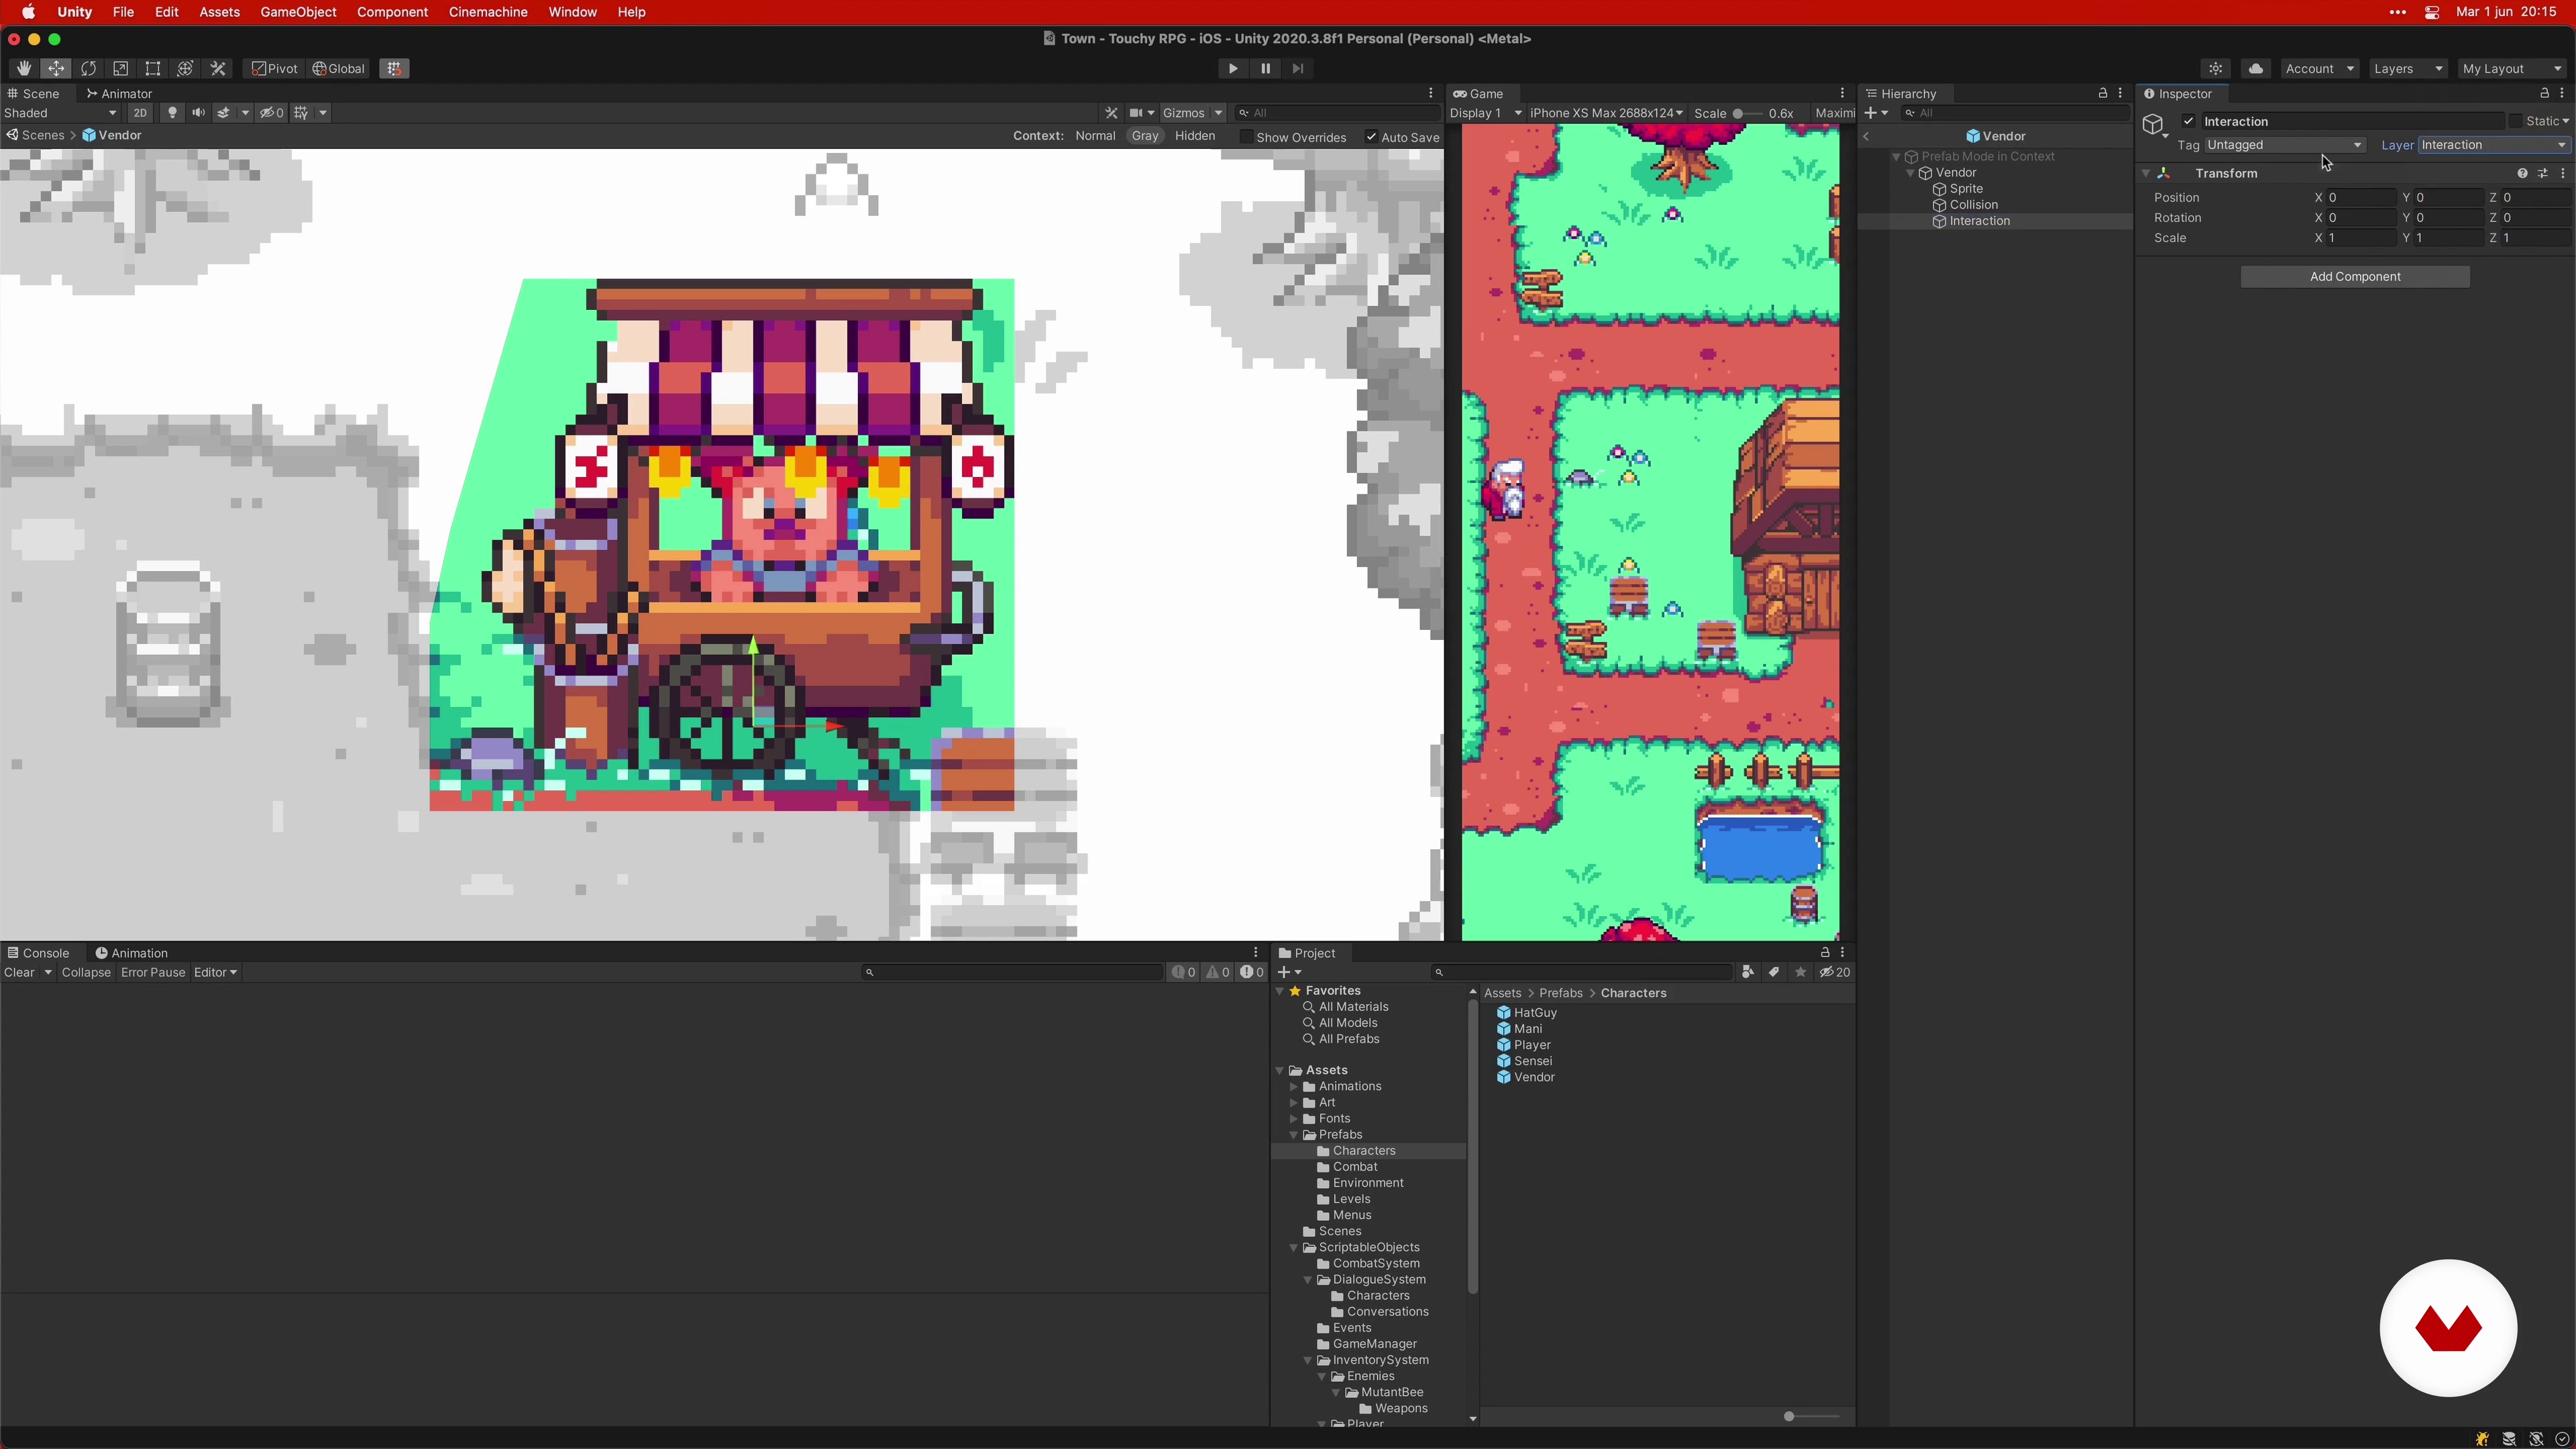This screenshot has height=1449, width=2576.
Task: Select the Hand tool in the toolbar
Action: 23,69
